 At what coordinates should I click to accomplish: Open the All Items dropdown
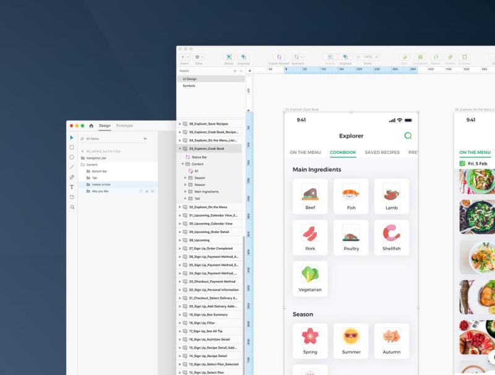tap(145, 139)
